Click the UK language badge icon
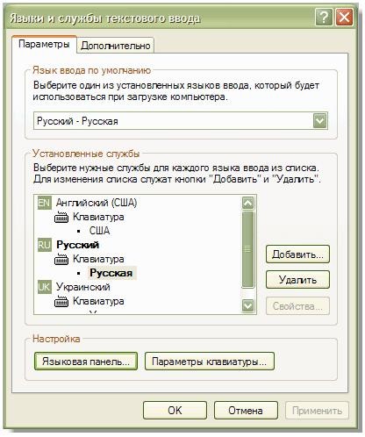Image resolution: width=365 pixels, height=437 pixels. (x=45, y=287)
